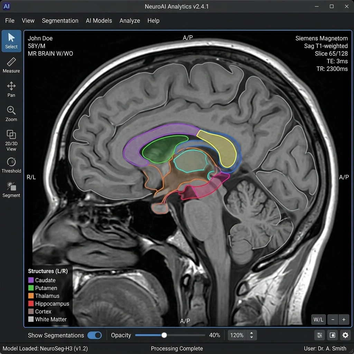354x354 pixels.
Task: Increase zoom percentage with up arrow
Action: click(252, 333)
